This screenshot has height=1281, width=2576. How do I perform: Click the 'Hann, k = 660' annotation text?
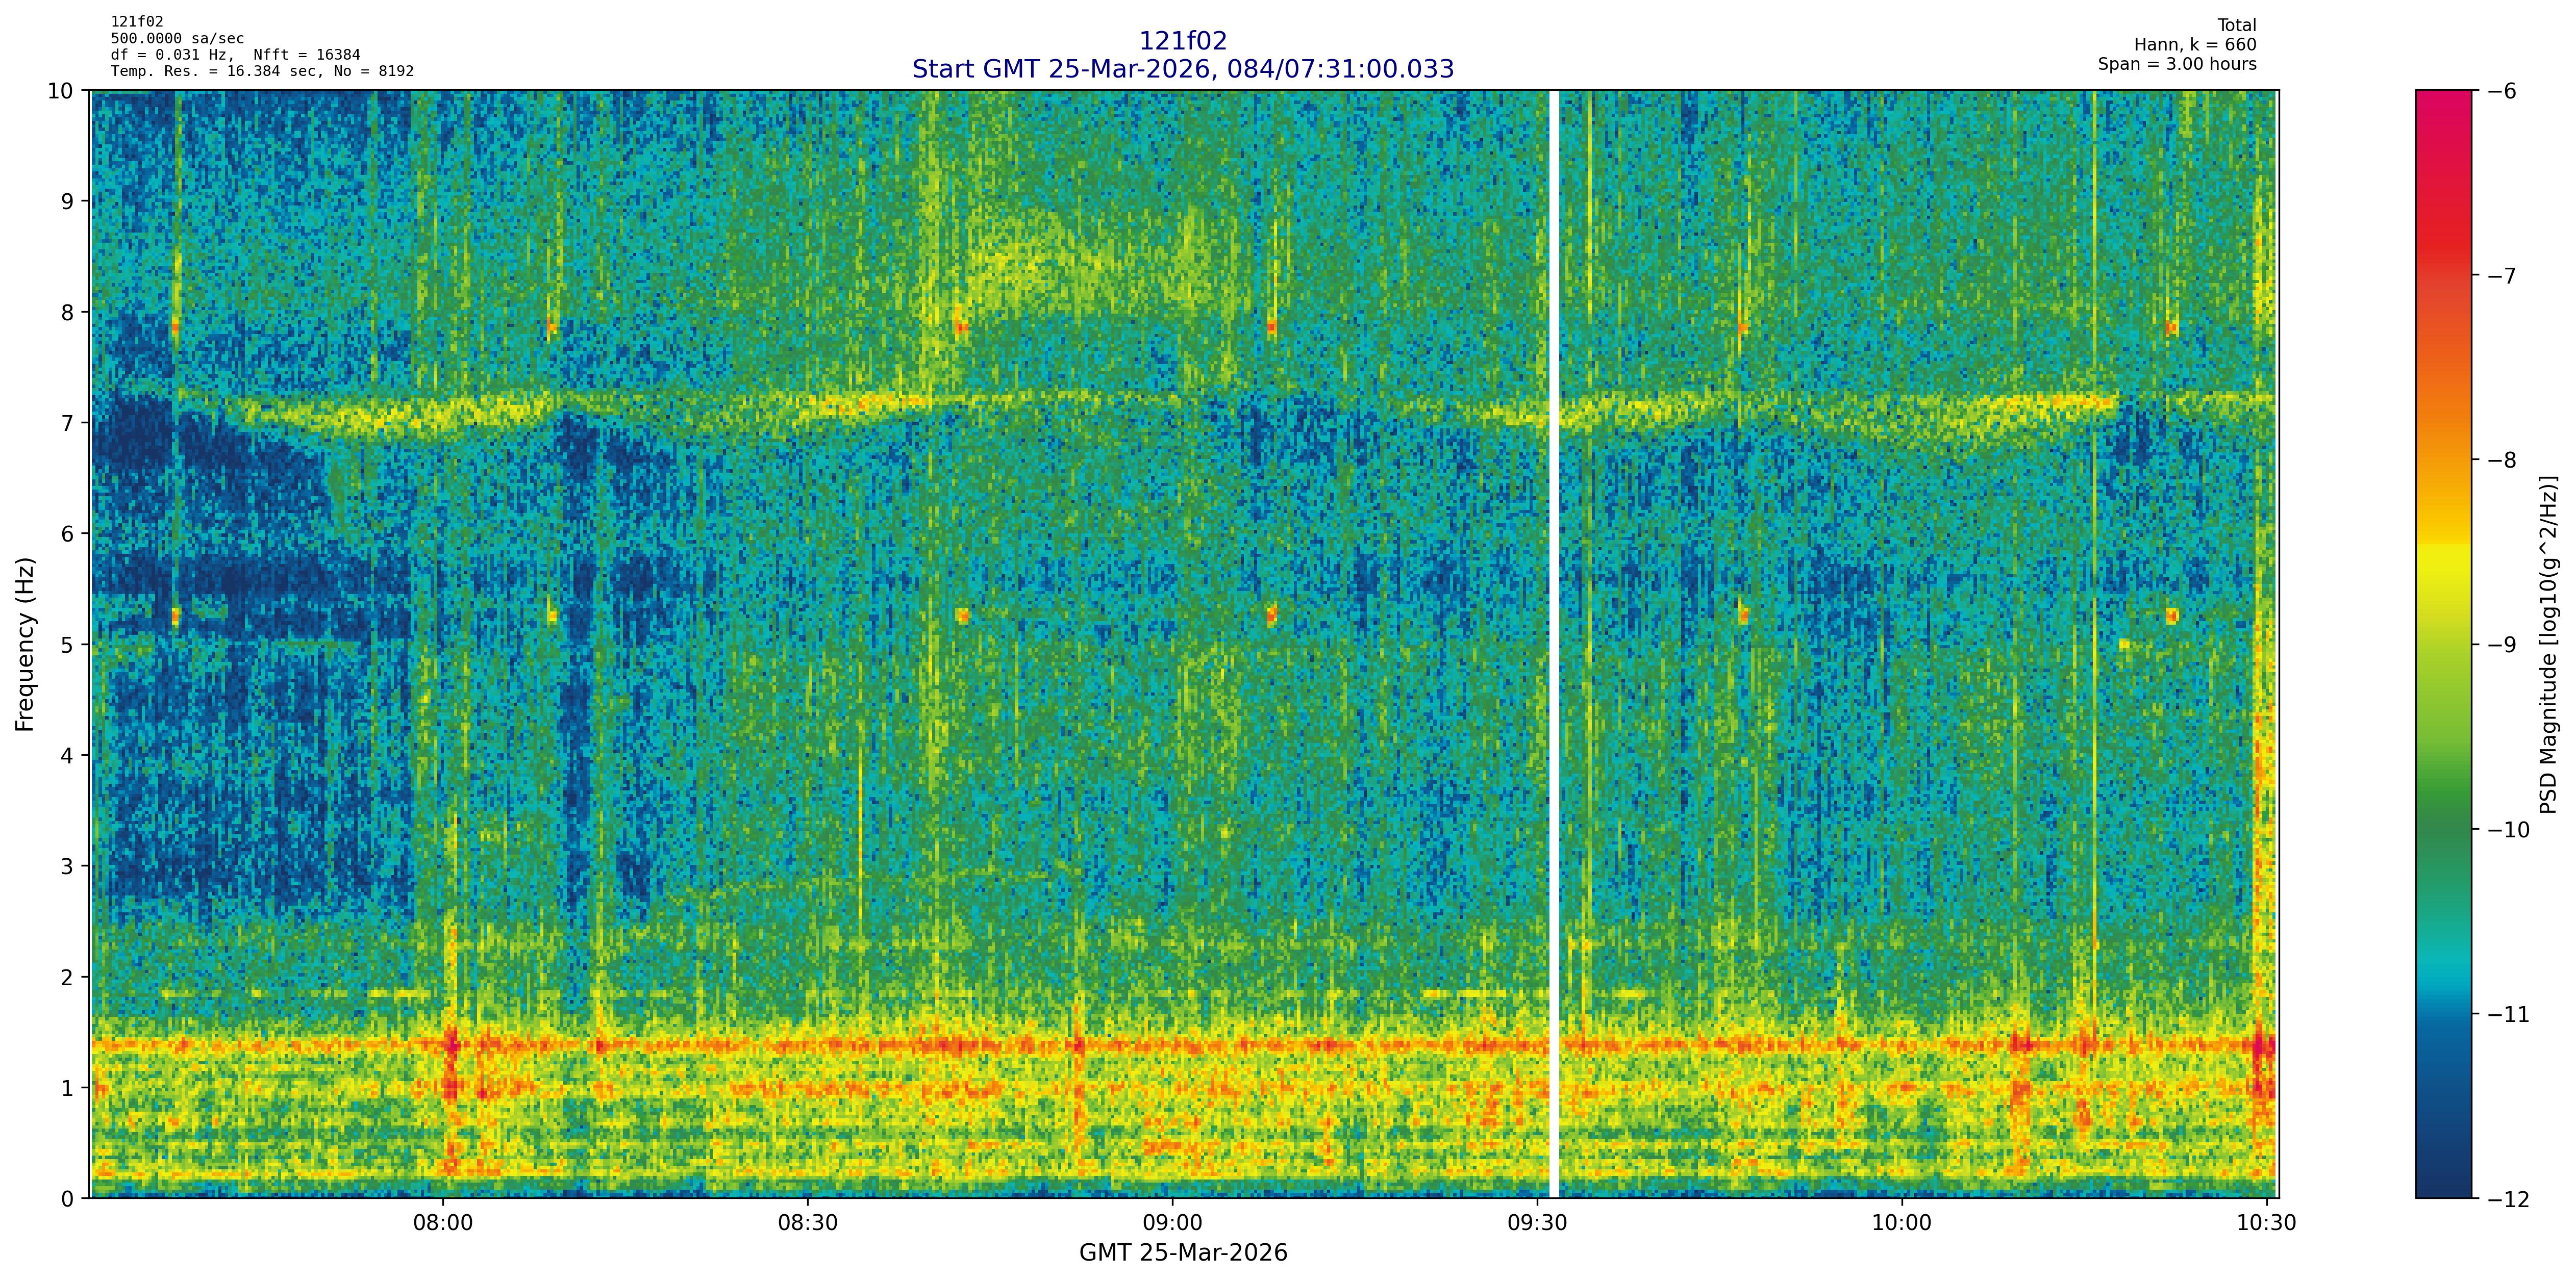[2195, 45]
